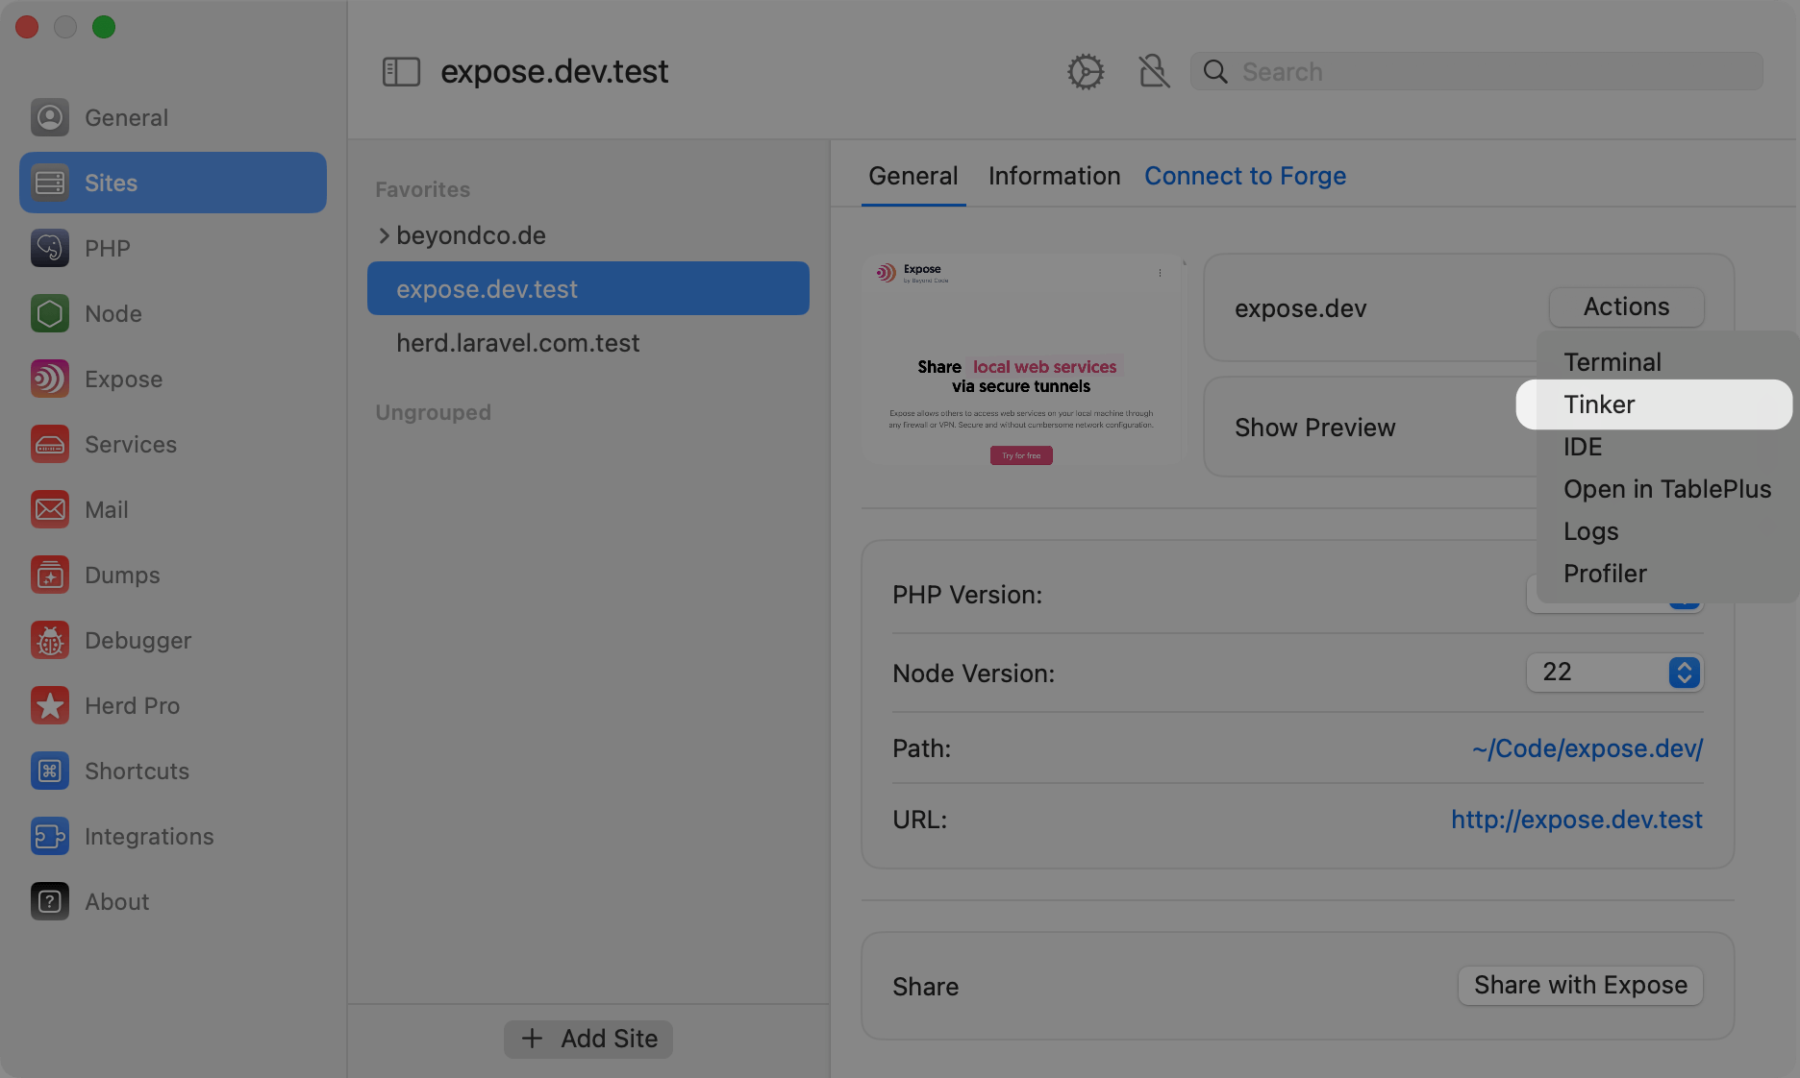Click the PHP Version label
Image resolution: width=1800 pixels, height=1078 pixels.
(966, 595)
